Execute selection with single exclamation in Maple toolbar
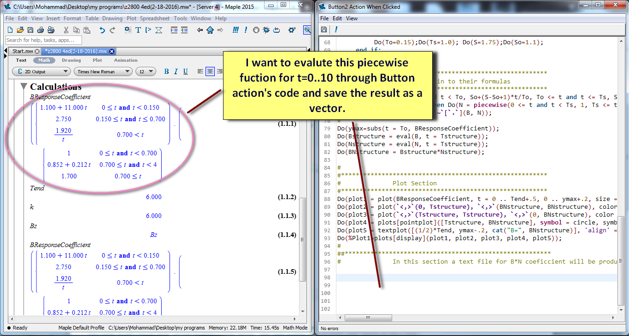The height and width of the screenshot is (336, 629). 246,30
